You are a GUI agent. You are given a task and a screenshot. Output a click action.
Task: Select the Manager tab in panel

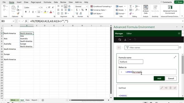click(x=119, y=33)
